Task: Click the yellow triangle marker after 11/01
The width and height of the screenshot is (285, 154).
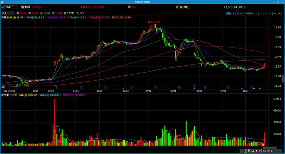Action: 260,88
